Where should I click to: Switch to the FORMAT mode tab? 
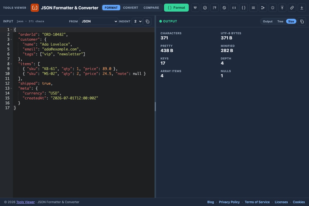click(111, 8)
